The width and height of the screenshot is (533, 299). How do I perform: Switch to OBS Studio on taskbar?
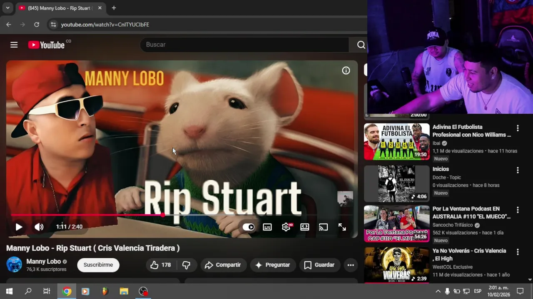[143, 291]
